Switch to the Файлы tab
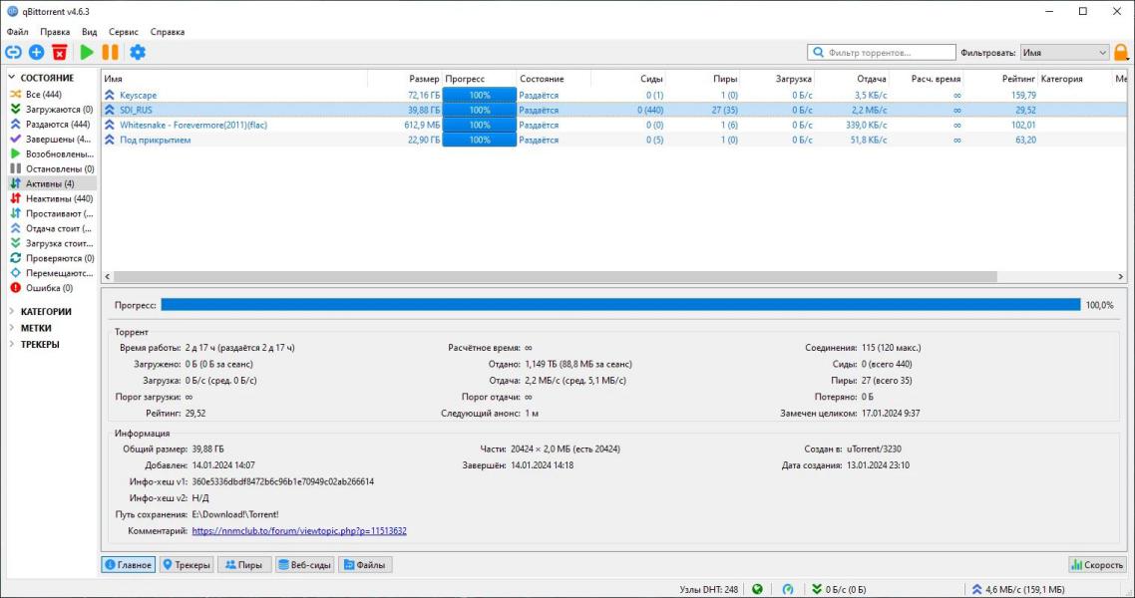Image resolution: width=1135 pixels, height=598 pixels. 365,565
